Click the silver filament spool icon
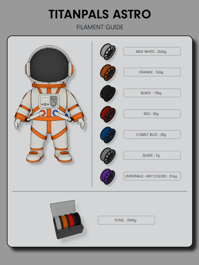199x265 pixels. click(108, 156)
